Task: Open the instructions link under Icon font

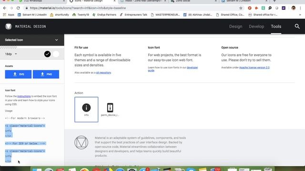Action: pyautogui.click(x=24, y=96)
